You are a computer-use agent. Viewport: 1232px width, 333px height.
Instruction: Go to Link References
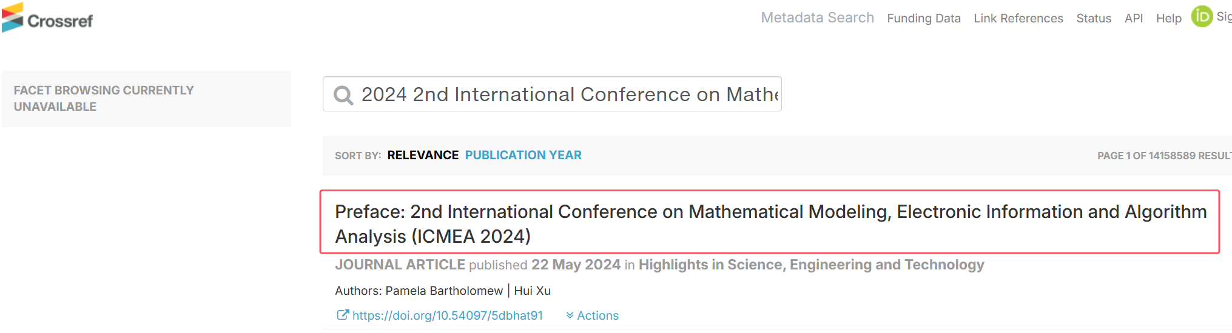click(1018, 18)
